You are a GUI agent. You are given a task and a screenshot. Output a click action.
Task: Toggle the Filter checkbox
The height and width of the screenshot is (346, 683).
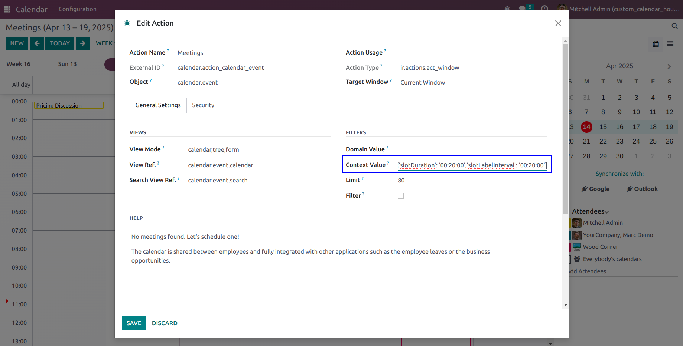401,196
